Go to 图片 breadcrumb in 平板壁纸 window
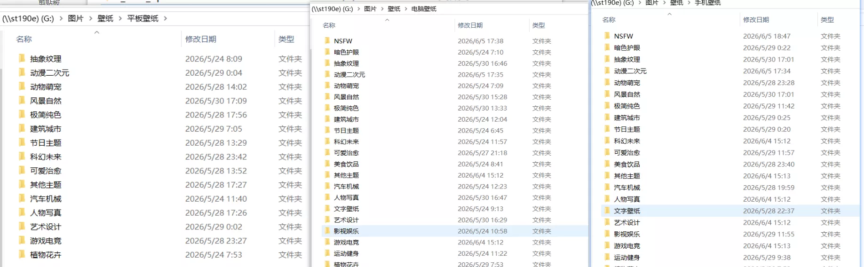Screen dimensions: 864x267 (76, 18)
